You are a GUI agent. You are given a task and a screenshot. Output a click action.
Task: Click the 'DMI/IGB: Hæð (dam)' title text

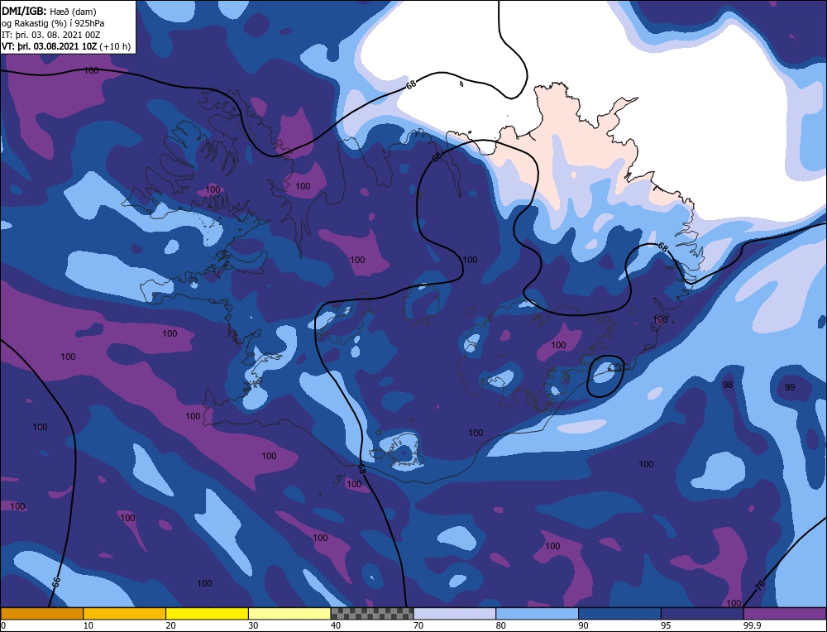[x=49, y=11]
